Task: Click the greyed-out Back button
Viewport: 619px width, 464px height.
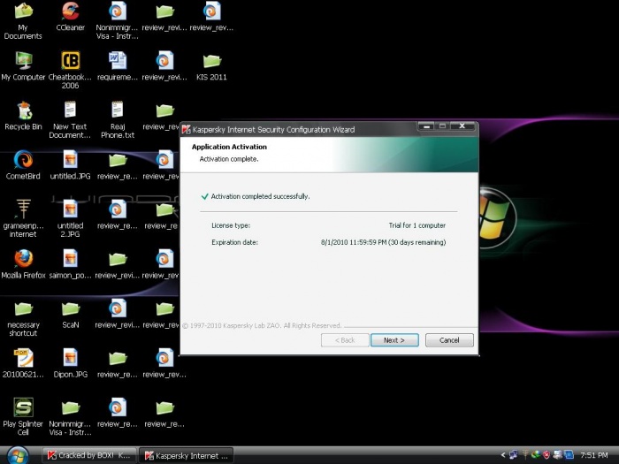Action: pos(345,340)
